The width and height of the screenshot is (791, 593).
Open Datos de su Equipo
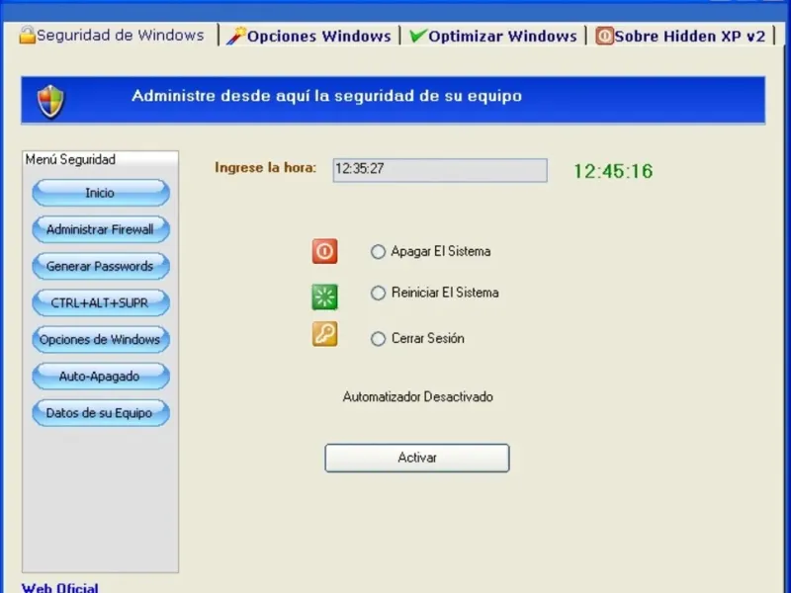tap(101, 413)
